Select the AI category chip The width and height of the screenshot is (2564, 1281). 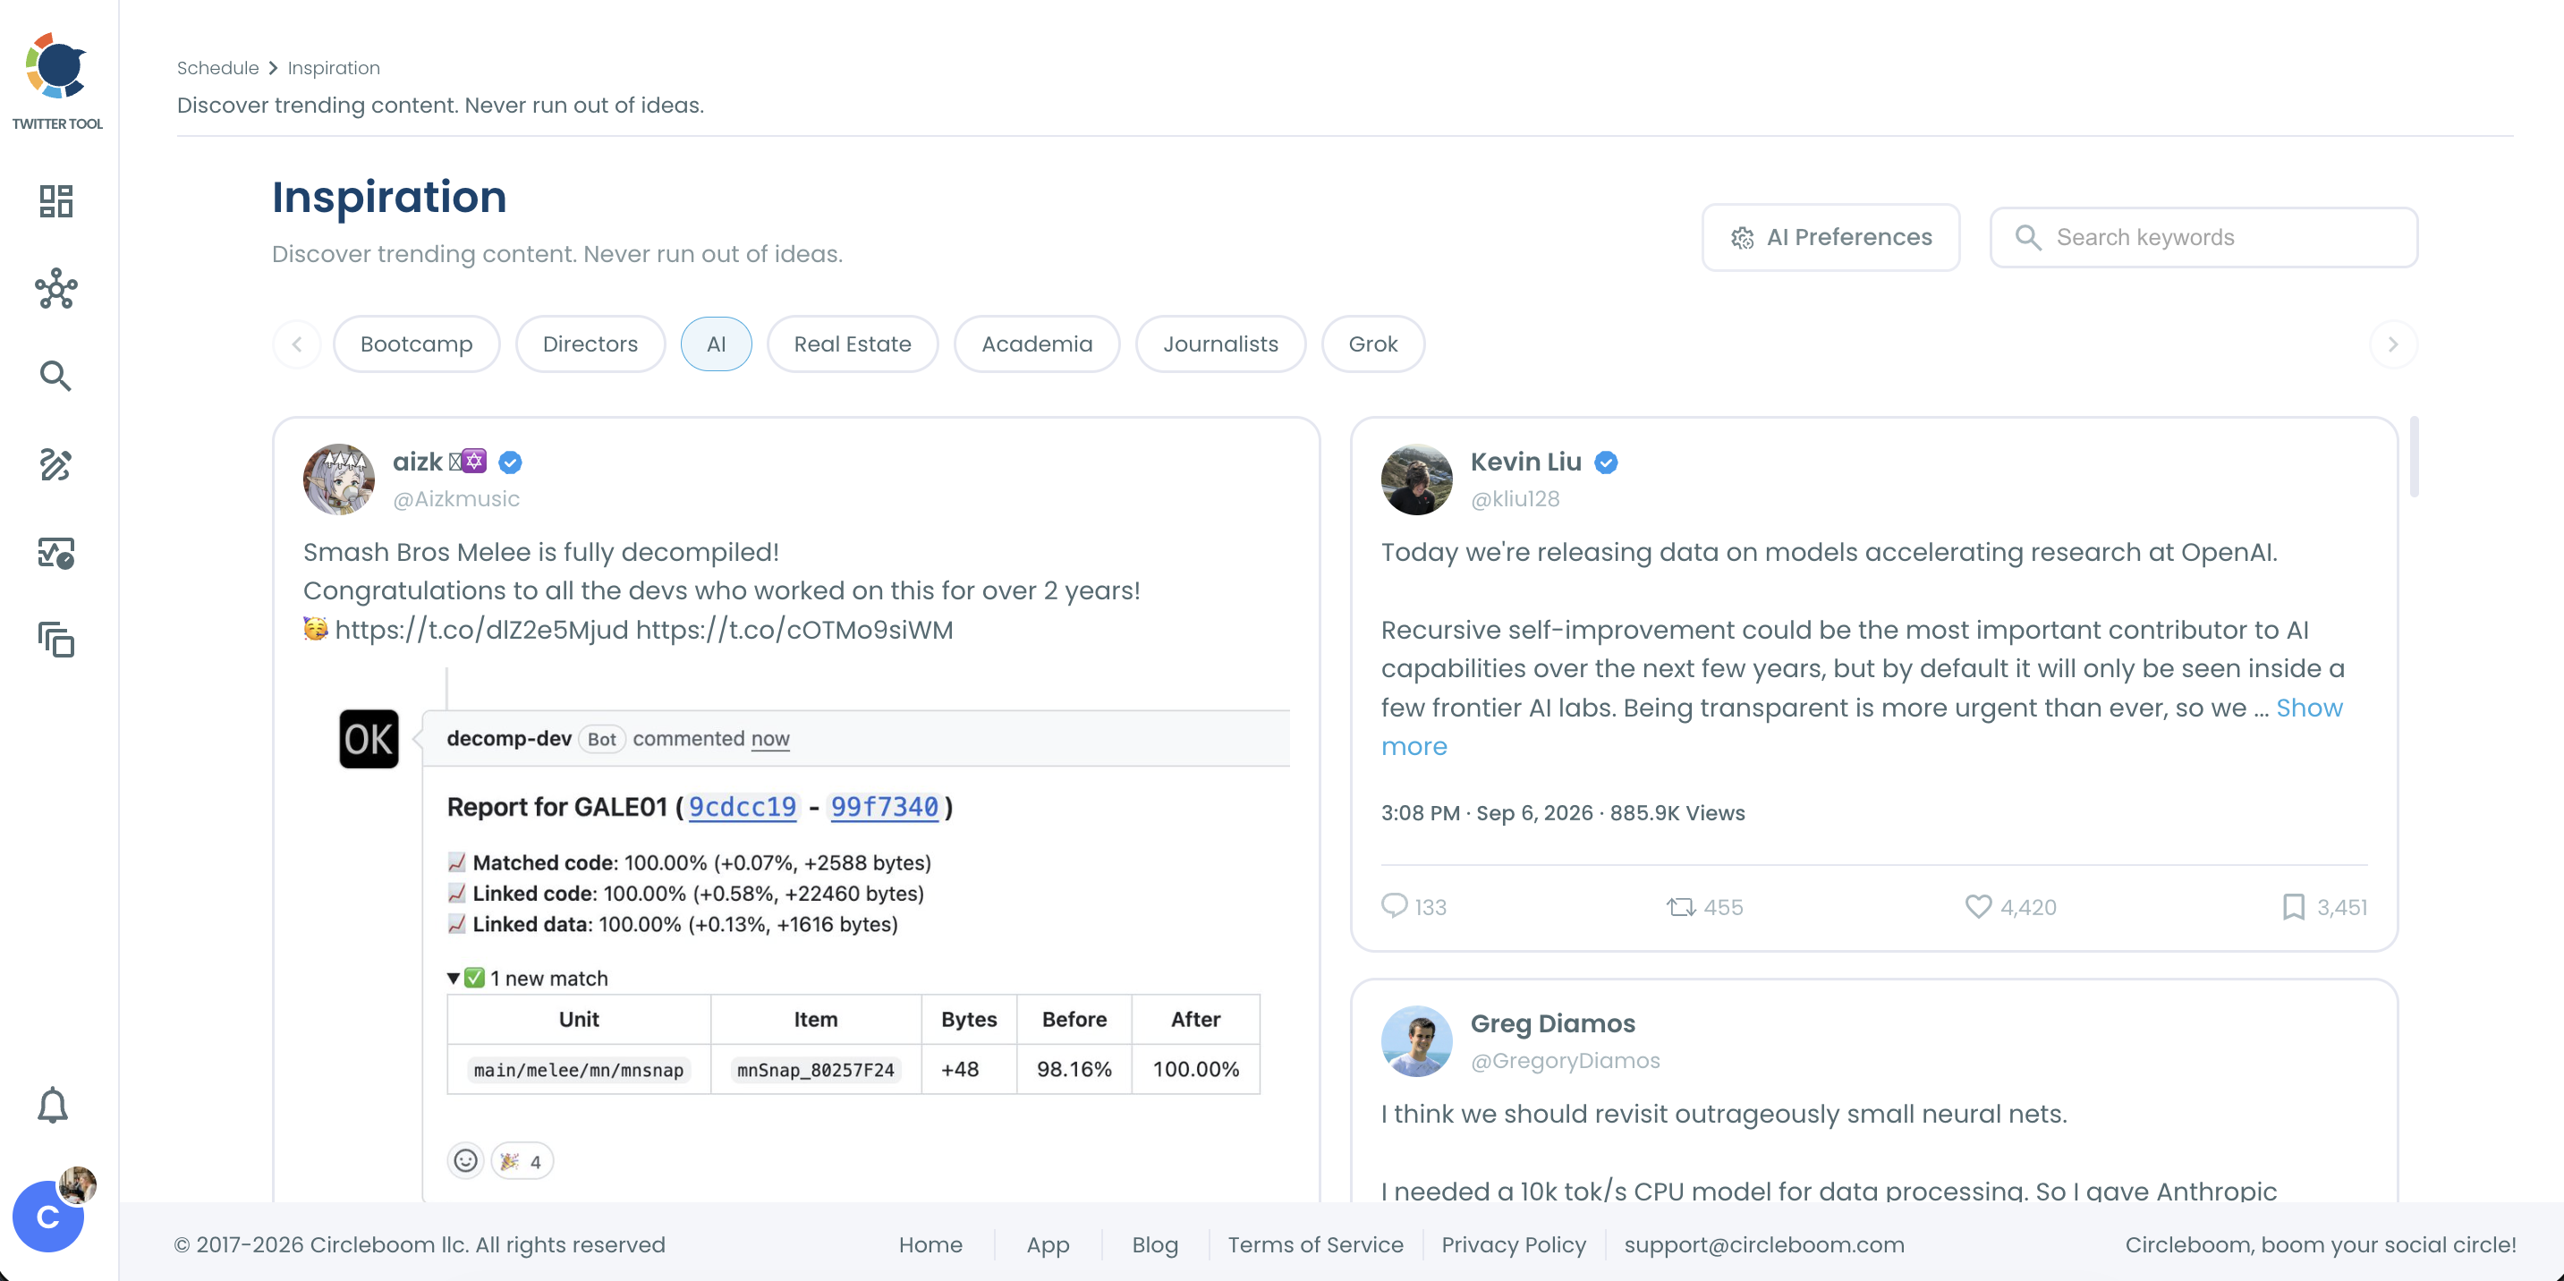[716, 344]
